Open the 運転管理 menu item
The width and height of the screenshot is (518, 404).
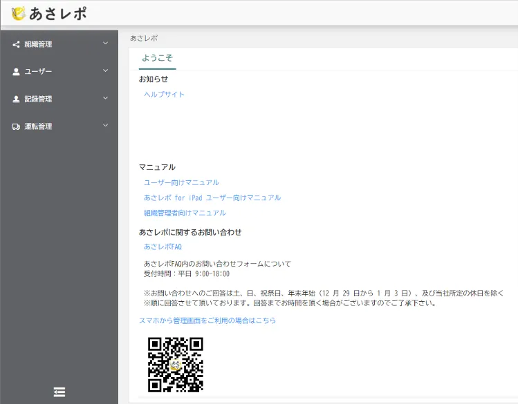point(59,126)
